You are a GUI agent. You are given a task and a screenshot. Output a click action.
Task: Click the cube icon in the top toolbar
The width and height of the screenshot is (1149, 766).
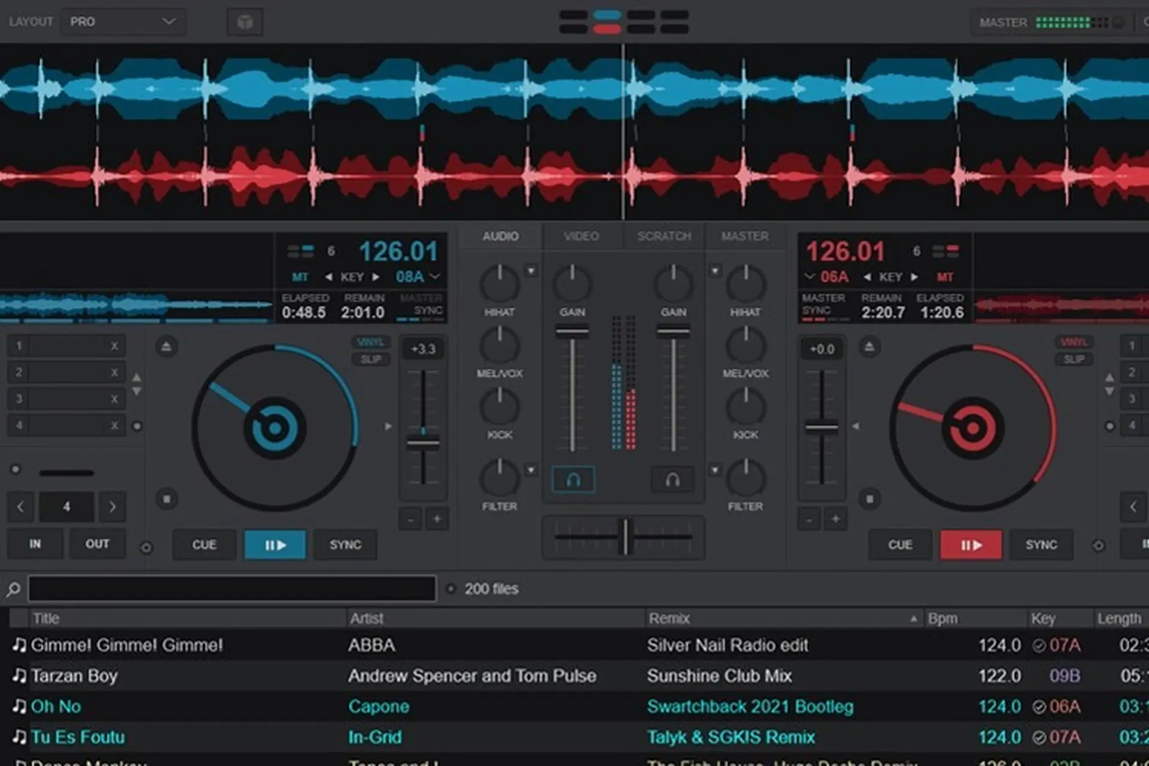pos(245,22)
